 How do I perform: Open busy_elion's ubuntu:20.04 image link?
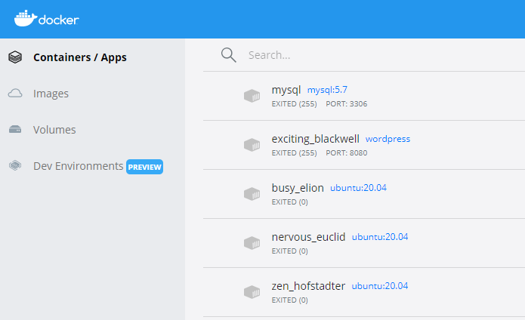358,188
